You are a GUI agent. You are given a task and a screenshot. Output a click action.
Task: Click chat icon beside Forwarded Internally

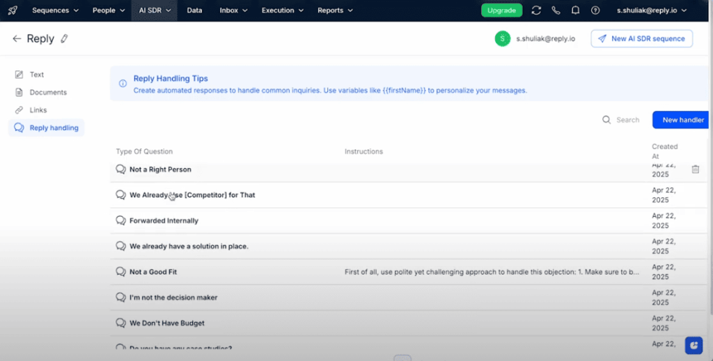[120, 221]
